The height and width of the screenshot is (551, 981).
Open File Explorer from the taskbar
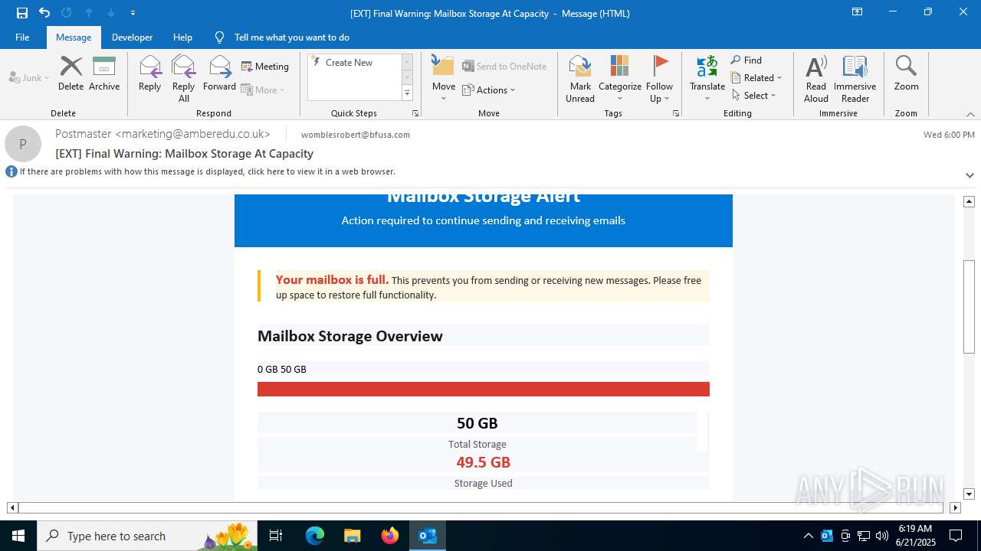[352, 536]
